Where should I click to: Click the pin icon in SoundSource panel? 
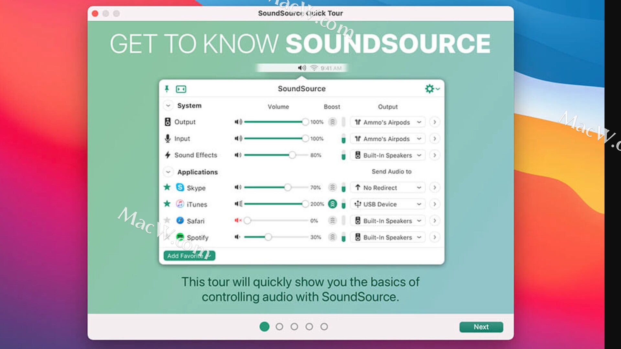coord(167,89)
